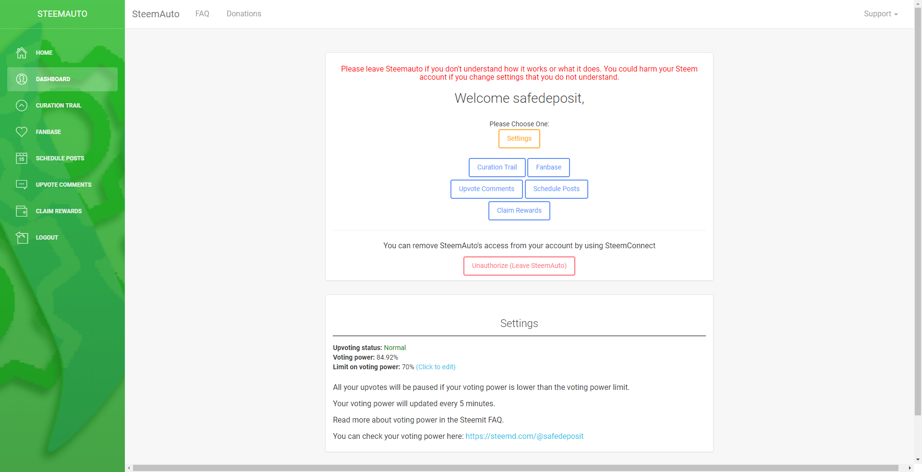Screen dimensions: 922x472
Task: Click the Schedule Posts button
Action: pos(556,189)
